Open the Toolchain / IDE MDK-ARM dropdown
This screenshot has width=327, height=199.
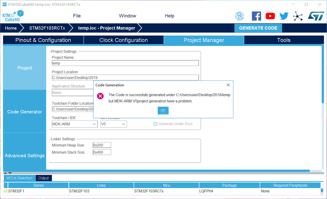[75, 124]
